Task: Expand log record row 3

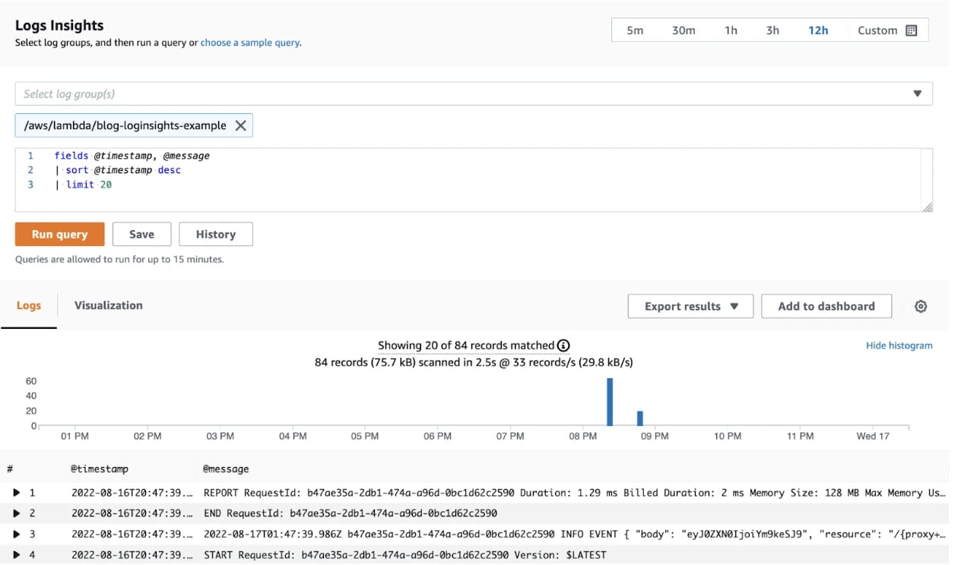Action: click(x=17, y=534)
